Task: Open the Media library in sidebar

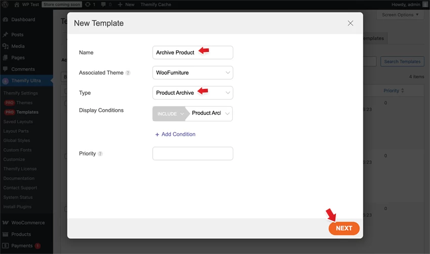Action: tap(18, 46)
